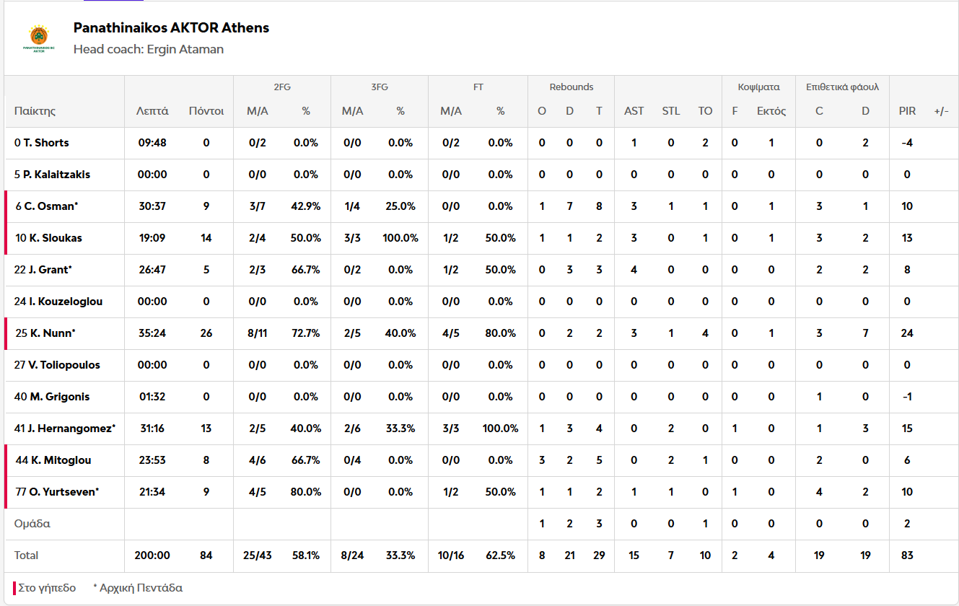Open K. Sloukas player link

tap(56, 238)
